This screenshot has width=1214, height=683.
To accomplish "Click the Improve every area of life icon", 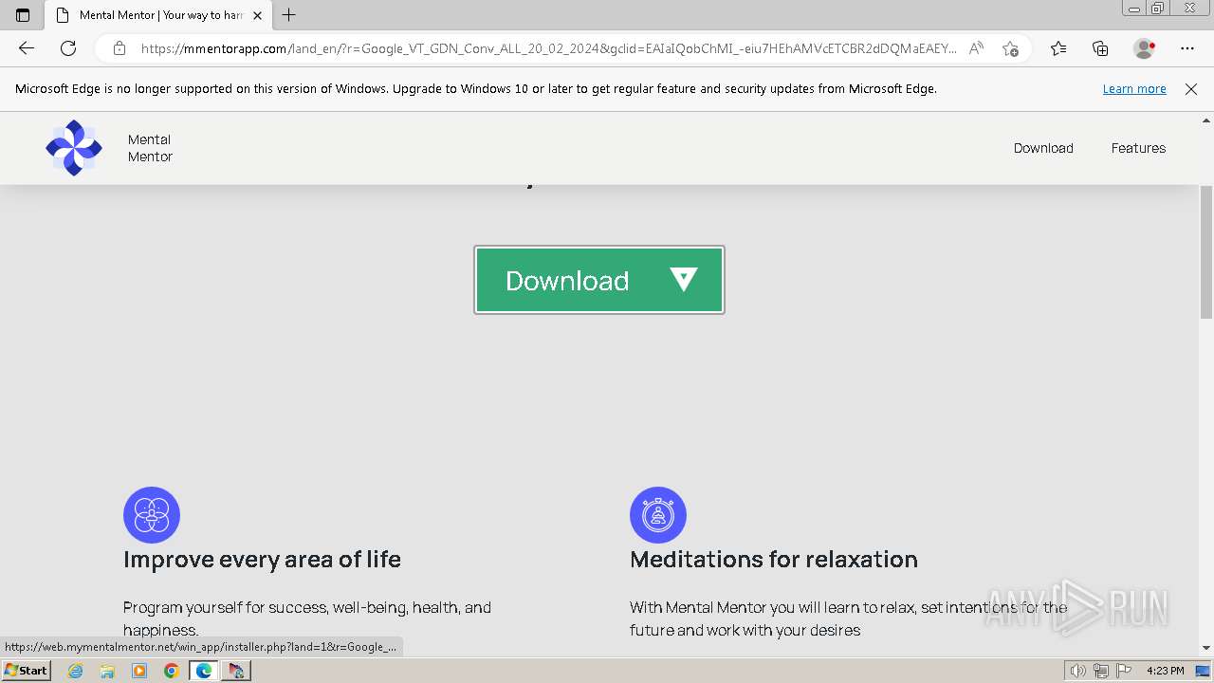I will [152, 515].
